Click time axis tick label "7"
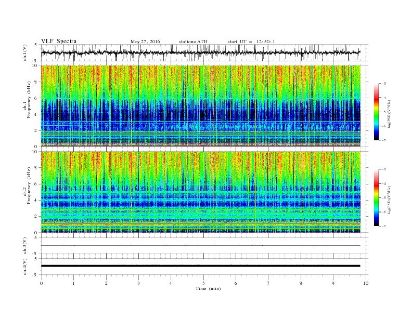Viewport: 412px width, 318px height. pyautogui.click(x=268, y=283)
